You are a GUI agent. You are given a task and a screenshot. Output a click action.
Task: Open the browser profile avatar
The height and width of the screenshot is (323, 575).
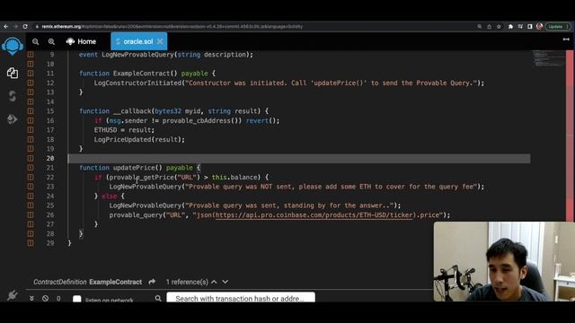point(539,26)
